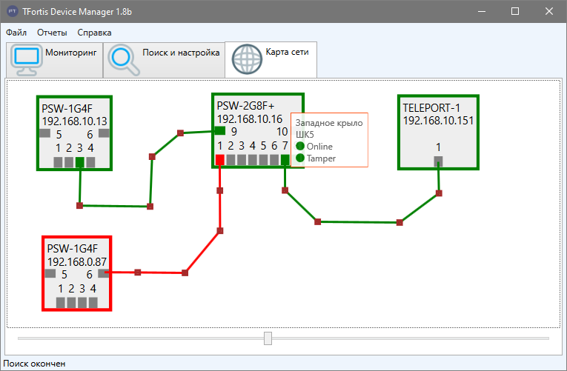Click the TFortis app icon in title bar
Screen dimensions: 567x371
13,11
